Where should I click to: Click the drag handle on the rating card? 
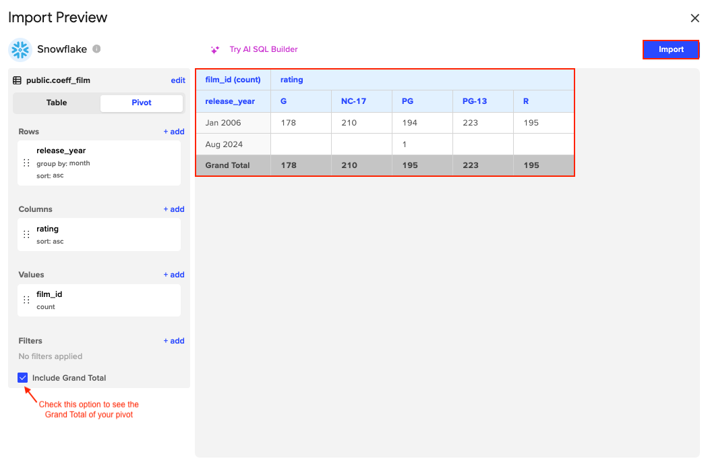click(26, 235)
